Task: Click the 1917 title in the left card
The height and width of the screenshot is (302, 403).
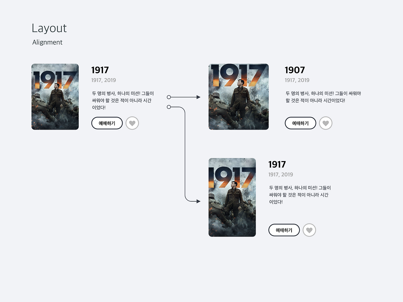Action: pyautogui.click(x=100, y=70)
